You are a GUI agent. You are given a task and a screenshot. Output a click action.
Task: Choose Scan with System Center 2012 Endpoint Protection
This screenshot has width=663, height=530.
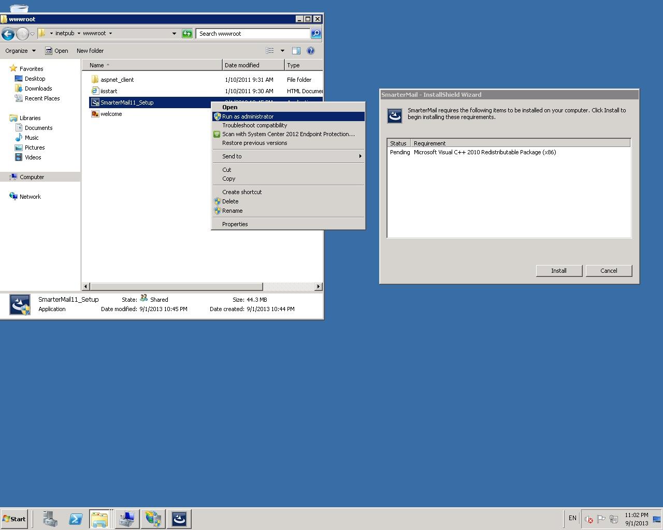pos(288,134)
